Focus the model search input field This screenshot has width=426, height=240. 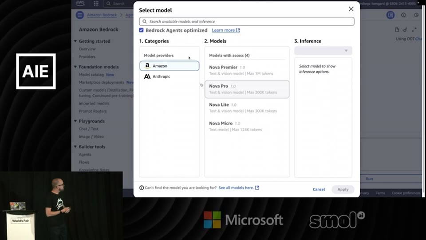(247, 21)
